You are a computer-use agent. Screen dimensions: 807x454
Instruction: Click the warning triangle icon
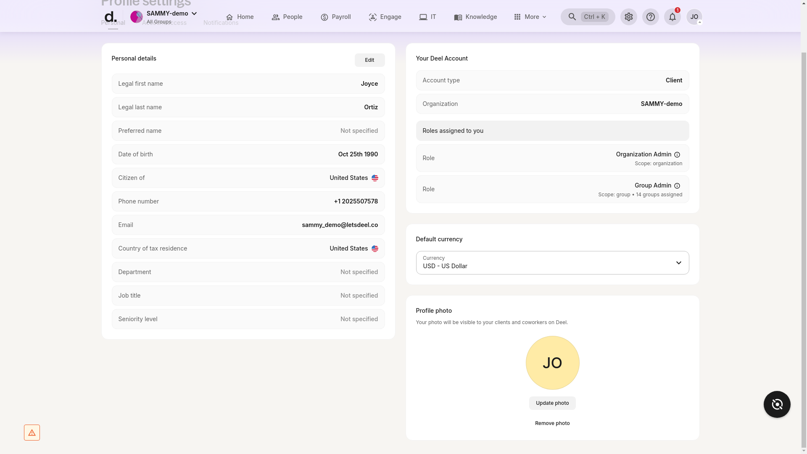[x=32, y=433]
